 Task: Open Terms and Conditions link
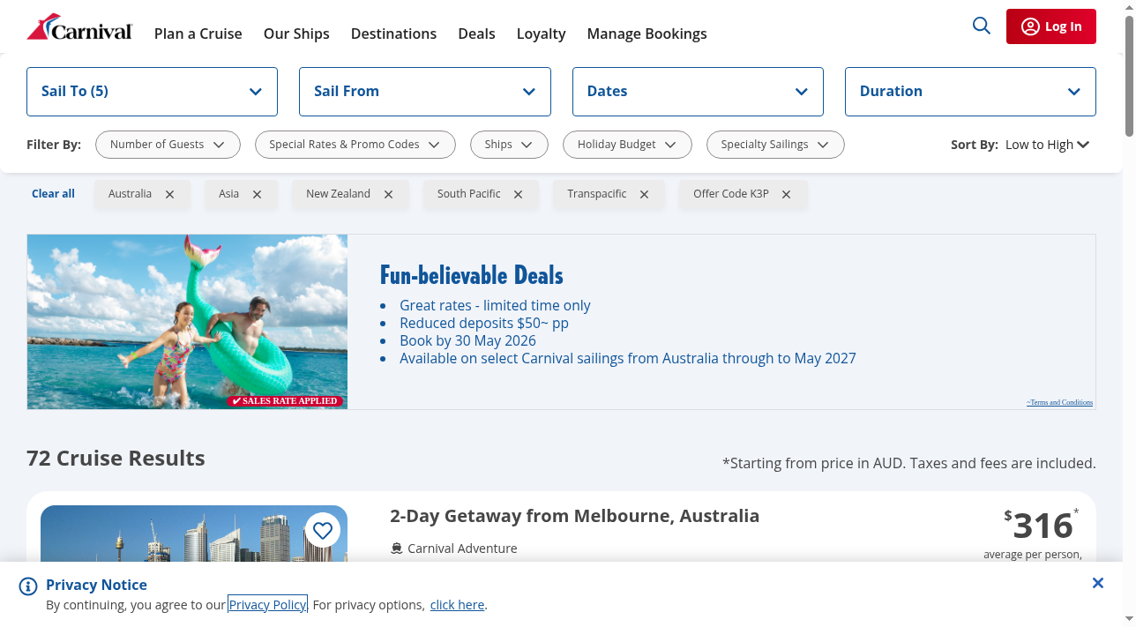click(1059, 402)
